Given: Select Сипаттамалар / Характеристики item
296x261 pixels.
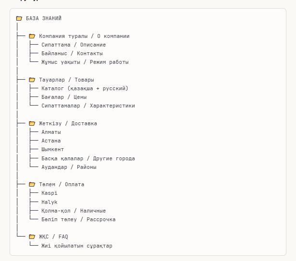Looking at the screenshot, I should coord(88,106).
